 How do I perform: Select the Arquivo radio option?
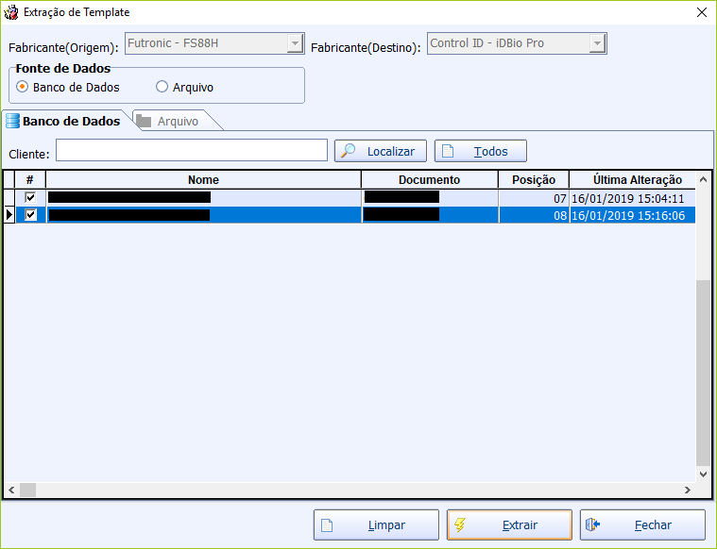click(x=162, y=87)
